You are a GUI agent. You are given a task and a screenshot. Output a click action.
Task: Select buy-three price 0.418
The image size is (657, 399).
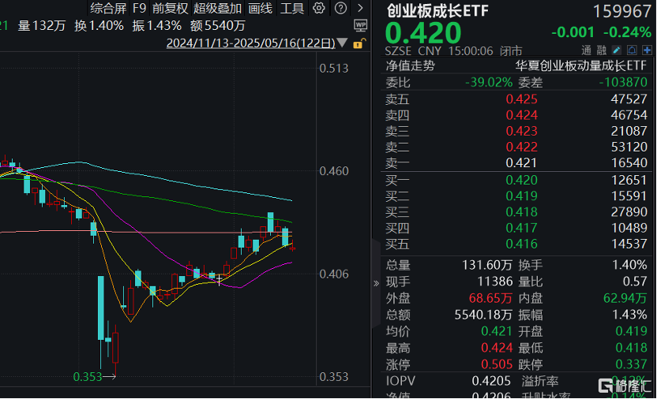click(521, 212)
